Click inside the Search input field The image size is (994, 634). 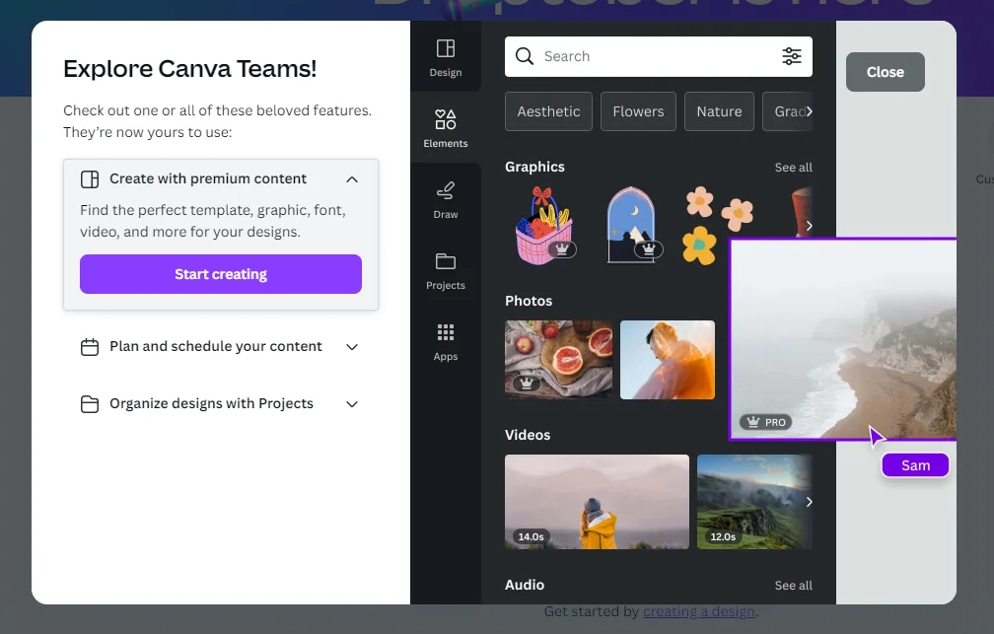click(658, 56)
